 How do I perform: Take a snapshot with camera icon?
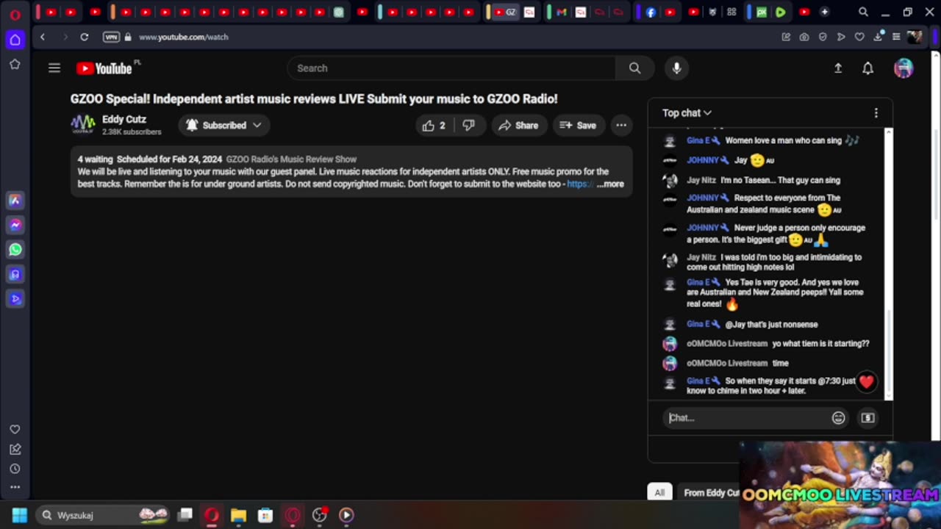pyautogui.click(x=804, y=37)
